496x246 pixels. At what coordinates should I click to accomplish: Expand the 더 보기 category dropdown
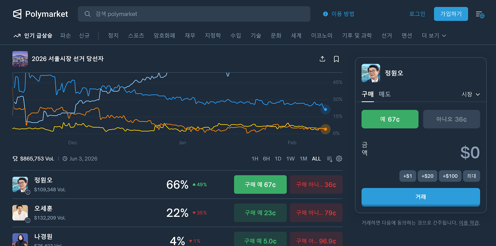pyautogui.click(x=434, y=36)
